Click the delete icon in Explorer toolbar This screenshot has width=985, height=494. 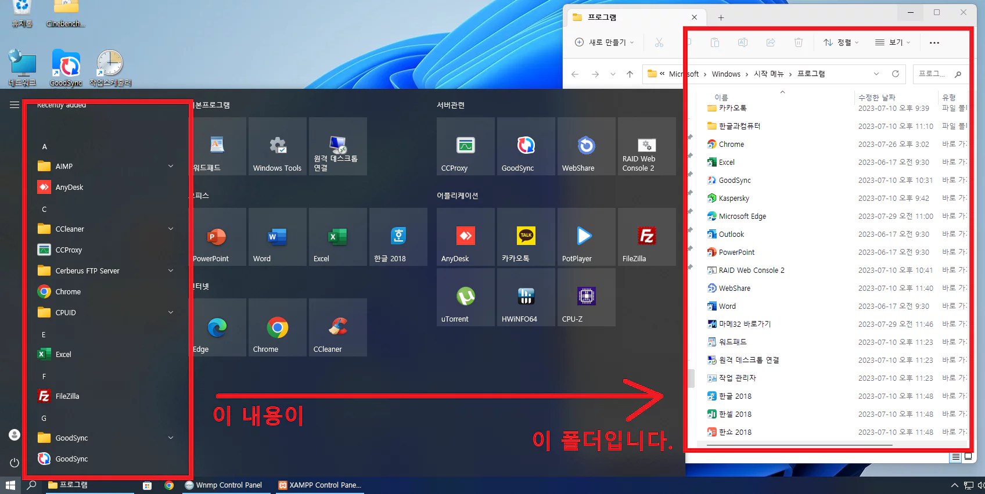pos(799,42)
